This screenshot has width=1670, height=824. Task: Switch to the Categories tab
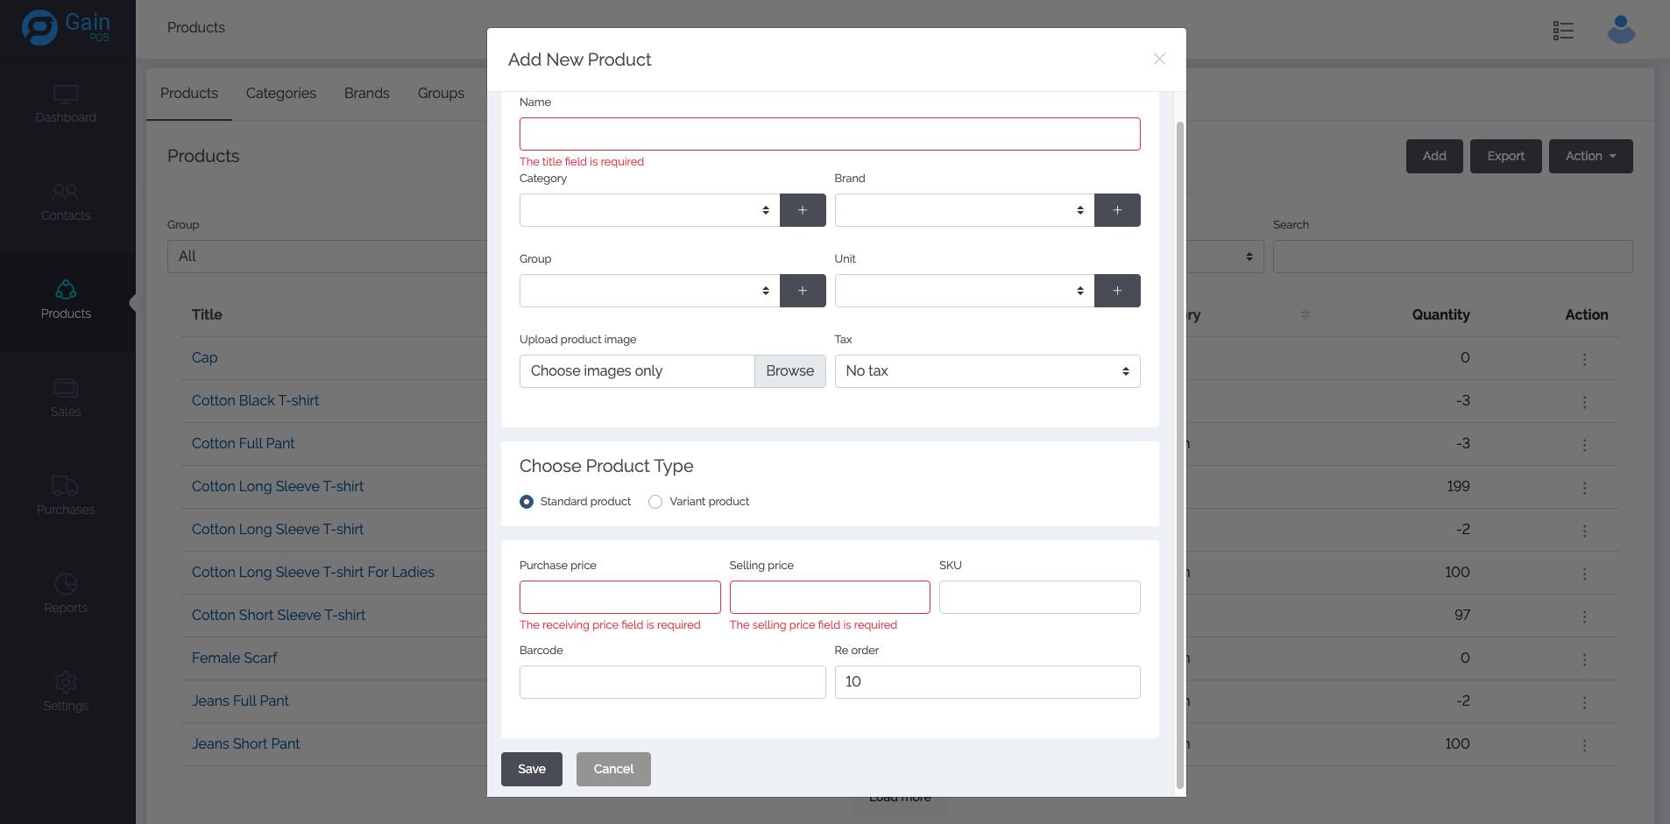point(280,93)
